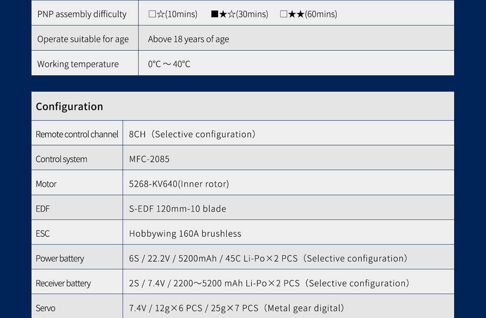Click 'Remote control channel' row label
The height and width of the screenshot is (318, 486).
(x=77, y=134)
